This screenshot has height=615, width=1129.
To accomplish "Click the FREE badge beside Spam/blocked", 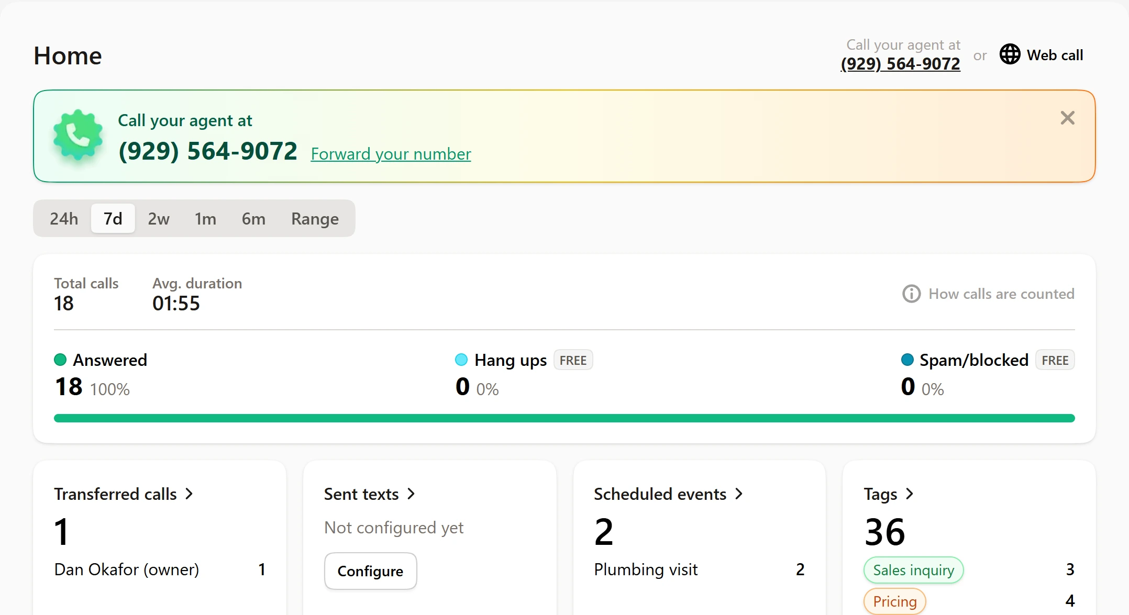I will click(x=1055, y=360).
